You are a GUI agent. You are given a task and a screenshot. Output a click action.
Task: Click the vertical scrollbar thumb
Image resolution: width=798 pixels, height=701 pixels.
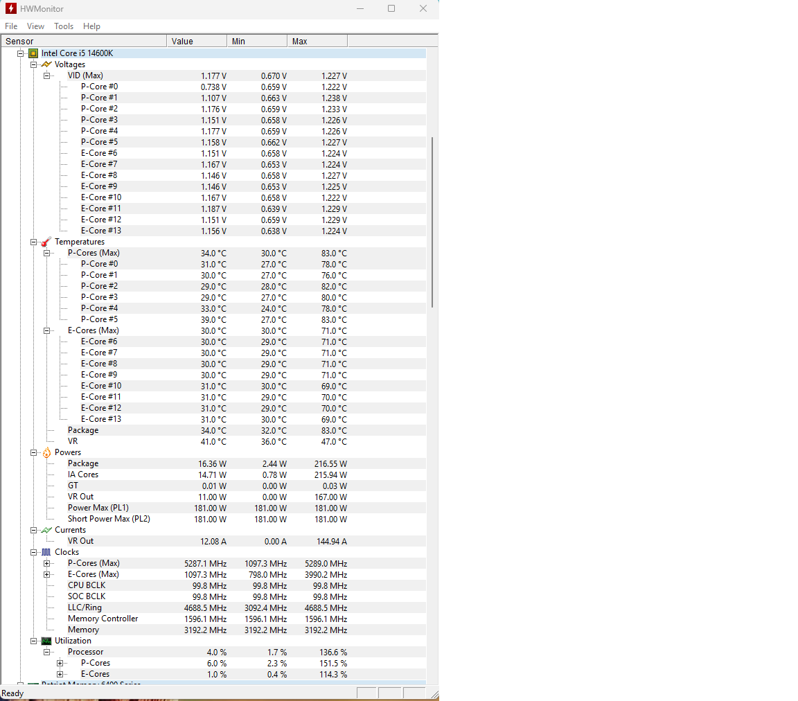tap(432, 222)
